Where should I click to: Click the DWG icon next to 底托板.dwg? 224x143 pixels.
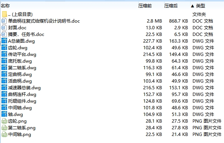[x=4, y=61]
